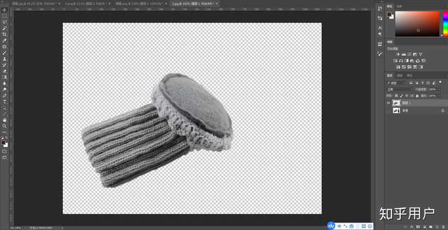Toggle filter for pixel layers
Image resolution: width=448 pixels, height=230 pixels.
point(411,83)
